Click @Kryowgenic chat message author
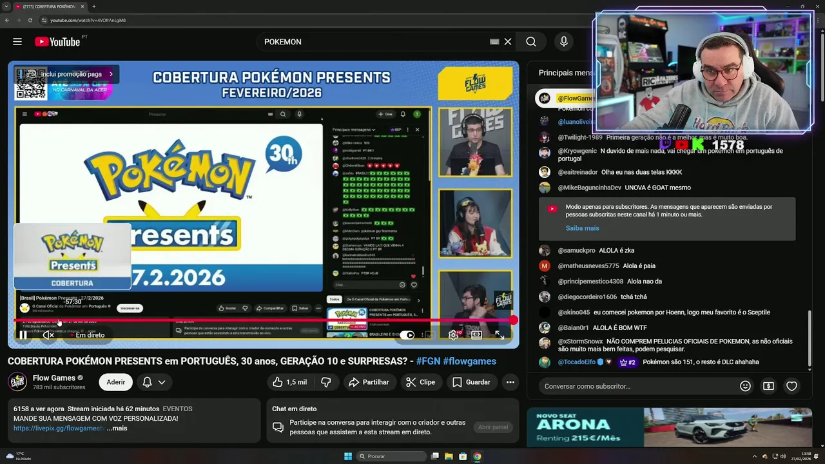The height and width of the screenshot is (464, 825). 577,151
